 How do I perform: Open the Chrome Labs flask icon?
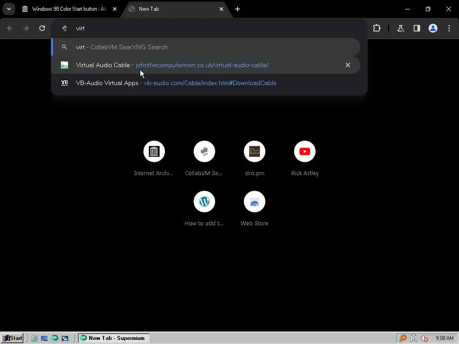click(x=400, y=28)
